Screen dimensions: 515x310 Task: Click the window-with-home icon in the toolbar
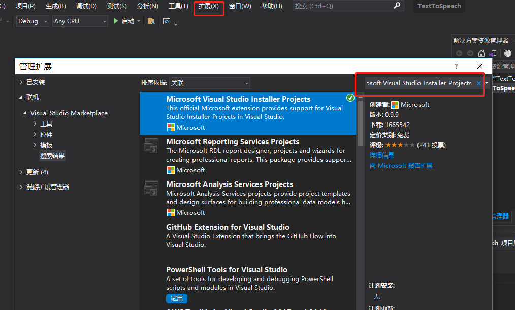pos(167,21)
